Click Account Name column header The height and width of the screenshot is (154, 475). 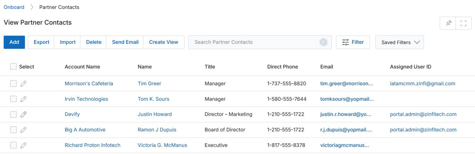(82, 67)
